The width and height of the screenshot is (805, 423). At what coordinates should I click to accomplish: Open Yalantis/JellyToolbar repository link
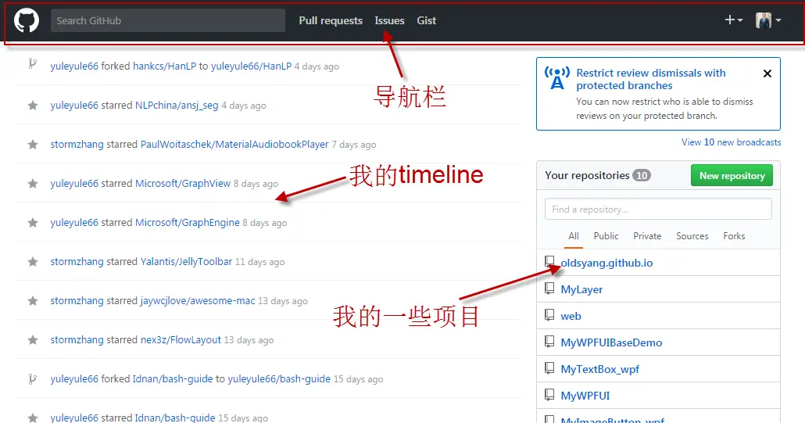186,262
